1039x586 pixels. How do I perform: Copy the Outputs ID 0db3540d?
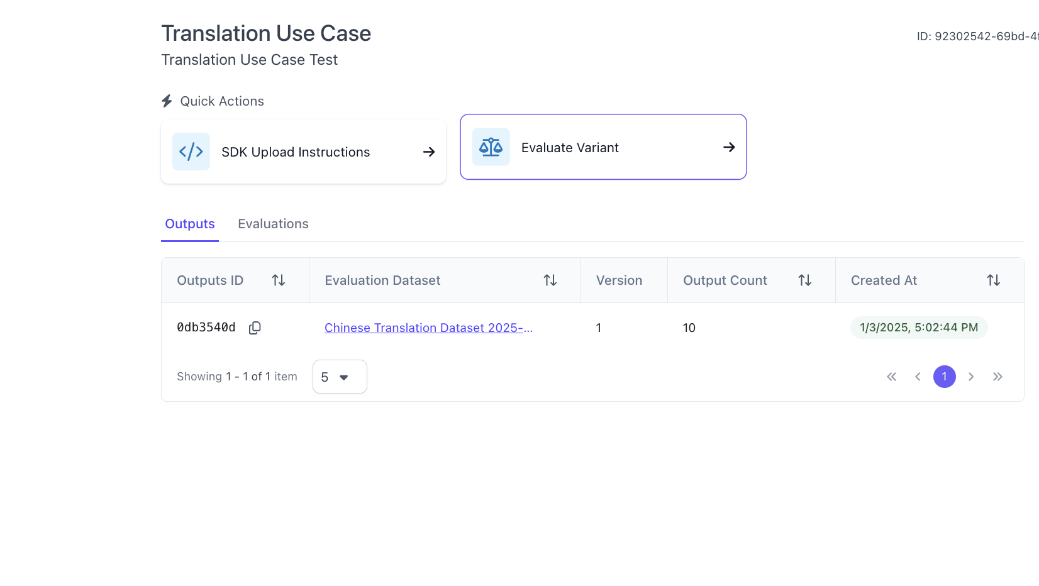click(x=255, y=328)
